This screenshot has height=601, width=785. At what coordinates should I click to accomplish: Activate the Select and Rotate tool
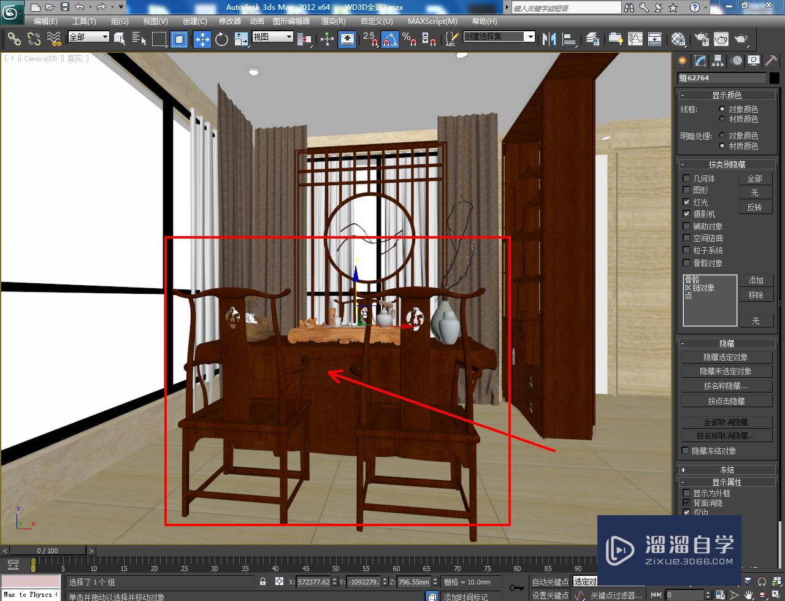[x=221, y=39]
